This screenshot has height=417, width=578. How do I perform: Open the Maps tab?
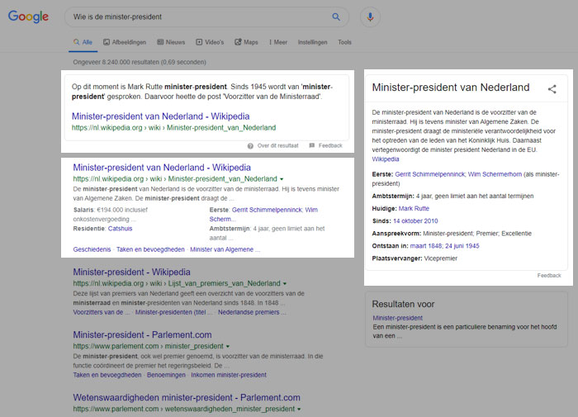tap(246, 42)
